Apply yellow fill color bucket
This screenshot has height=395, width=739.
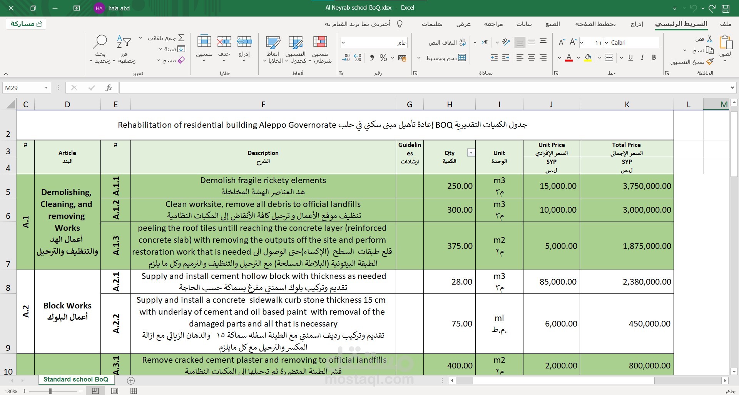click(588, 58)
